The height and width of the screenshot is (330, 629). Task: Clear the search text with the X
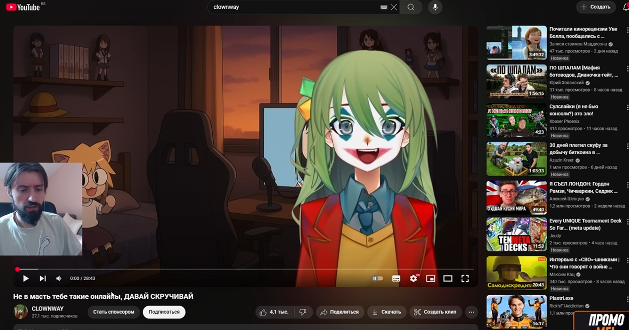tap(393, 7)
